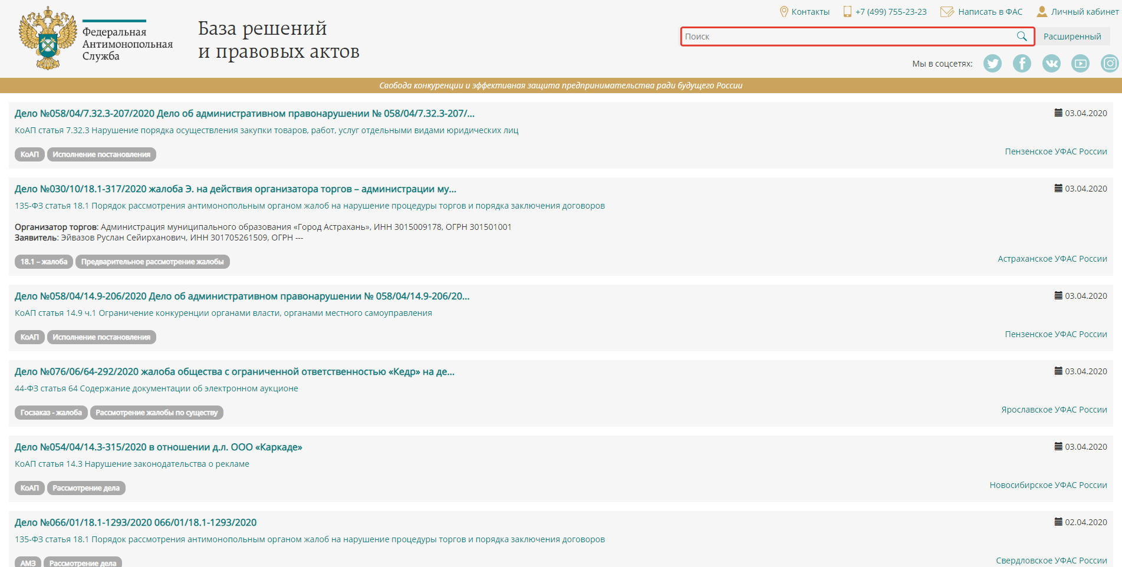This screenshot has height=567, width=1122.
Task: Click the Написать в ФАС link
Action: pyautogui.click(x=991, y=12)
